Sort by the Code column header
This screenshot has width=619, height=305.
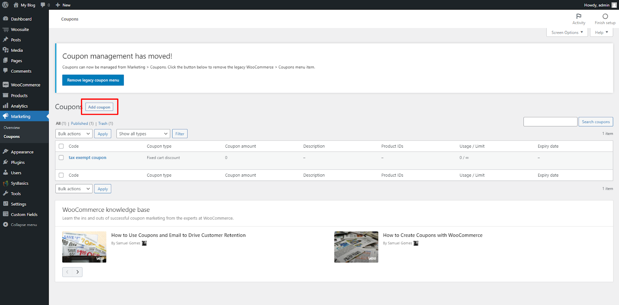click(x=74, y=146)
